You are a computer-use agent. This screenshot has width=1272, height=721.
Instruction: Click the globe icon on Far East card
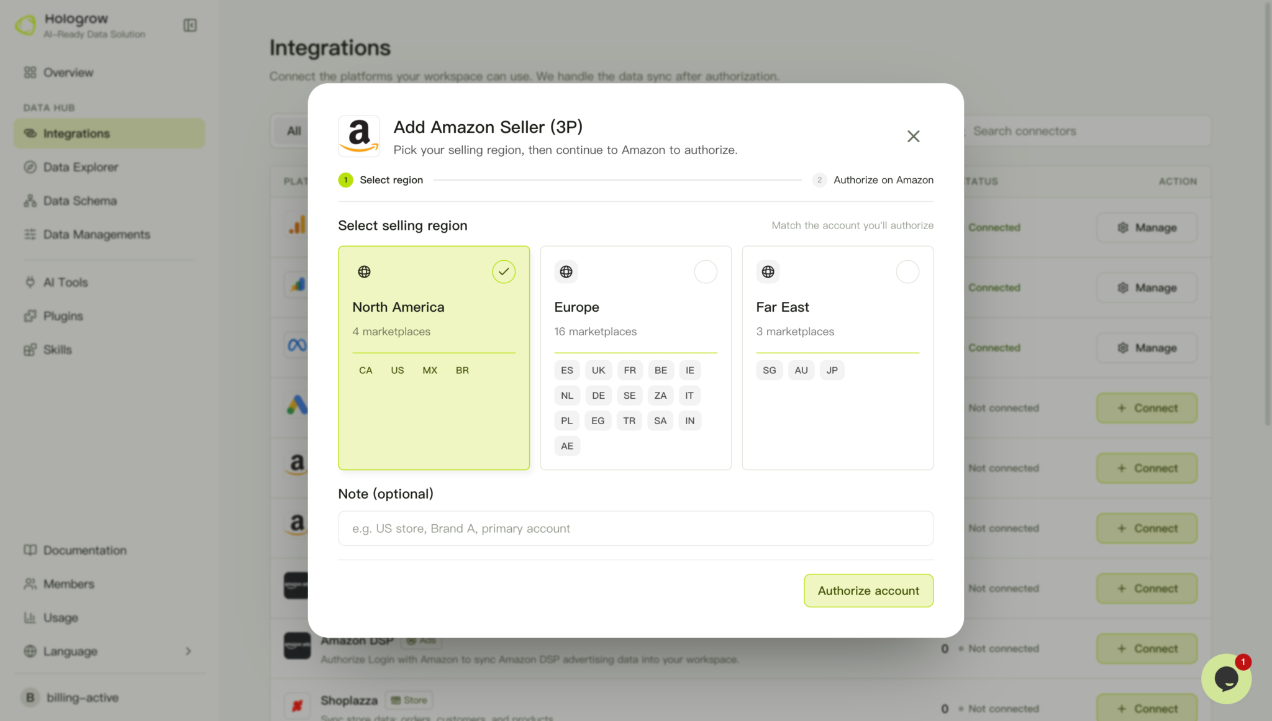(x=768, y=271)
